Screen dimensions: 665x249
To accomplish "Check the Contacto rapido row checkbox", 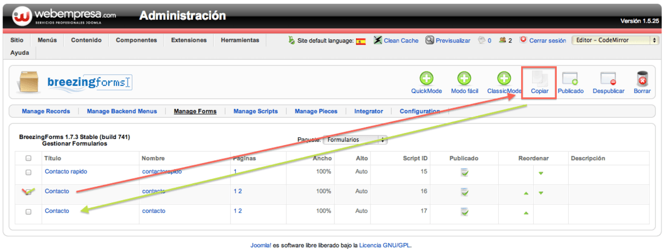I will tap(28, 172).
